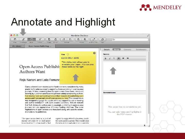Click the general Notes text area
This screenshot has height=139, width=185.
click(x=125, y=76)
